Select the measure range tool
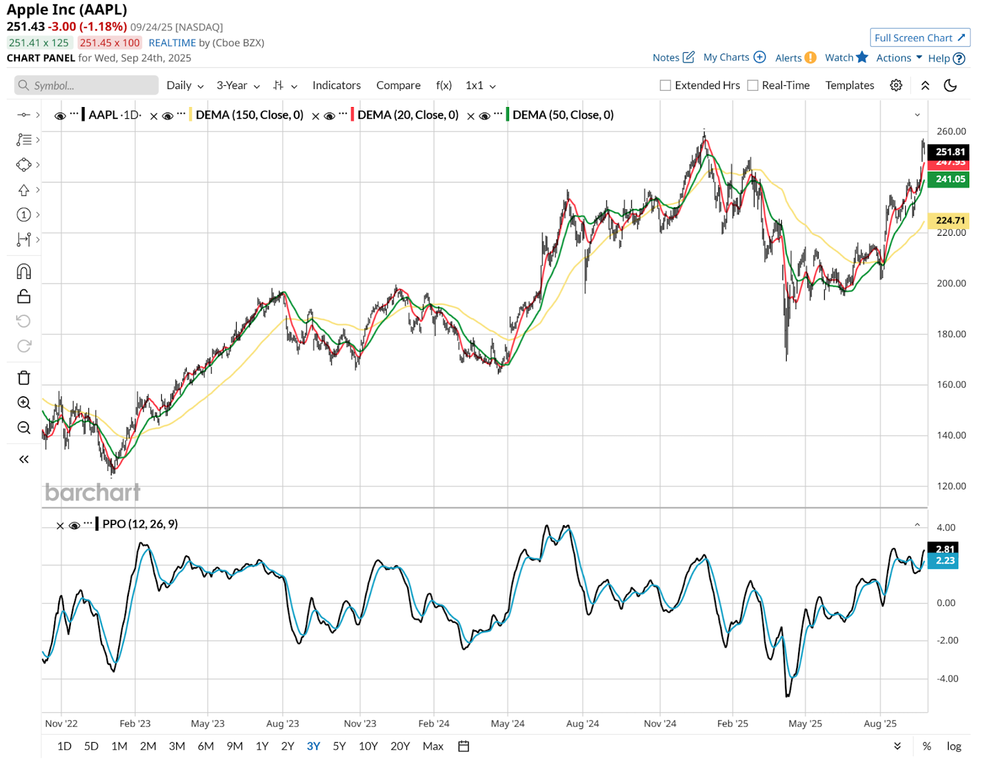This screenshot has width=996, height=772. (24, 240)
